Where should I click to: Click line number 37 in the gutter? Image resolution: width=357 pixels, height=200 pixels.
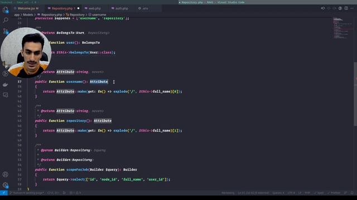click(20, 82)
